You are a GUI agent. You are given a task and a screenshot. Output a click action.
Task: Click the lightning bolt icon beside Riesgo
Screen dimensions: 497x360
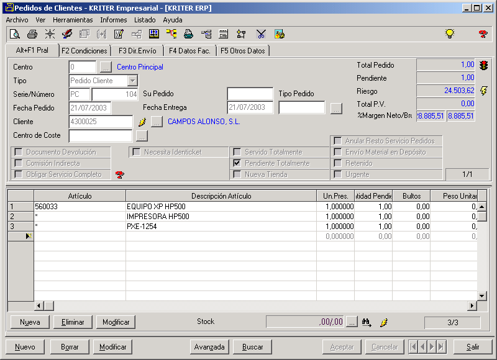[x=484, y=91]
